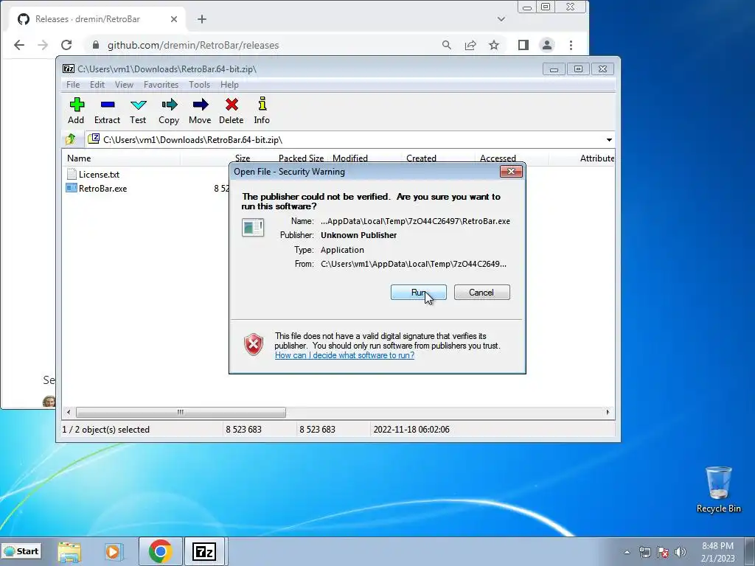The width and height of the screenshot is (755, 566).
Task: Switch to Chrome on the taskbar
Action: point(160,551)
